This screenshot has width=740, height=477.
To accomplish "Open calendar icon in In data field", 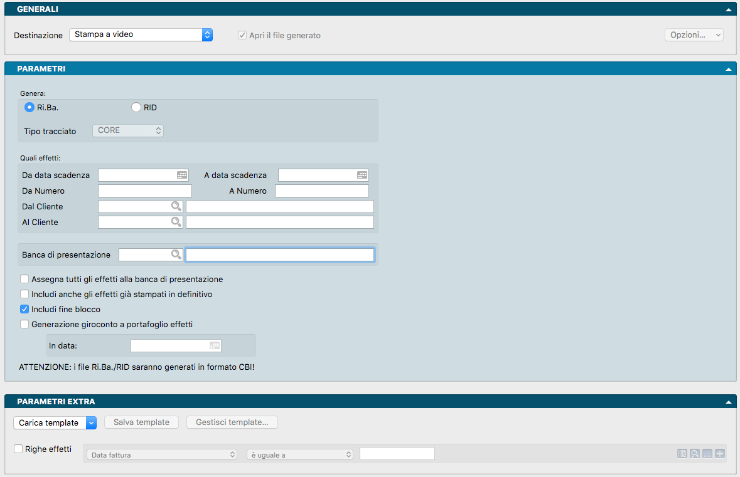I will [x=215, y=345].
